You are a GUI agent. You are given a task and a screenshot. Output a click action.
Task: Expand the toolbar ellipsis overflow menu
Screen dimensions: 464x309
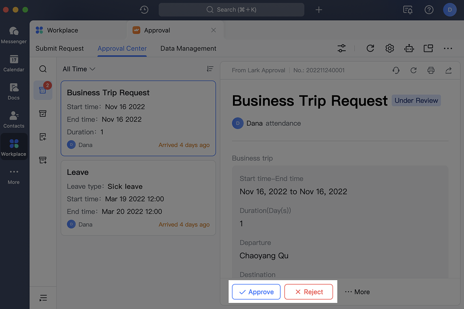pos(448,48)
